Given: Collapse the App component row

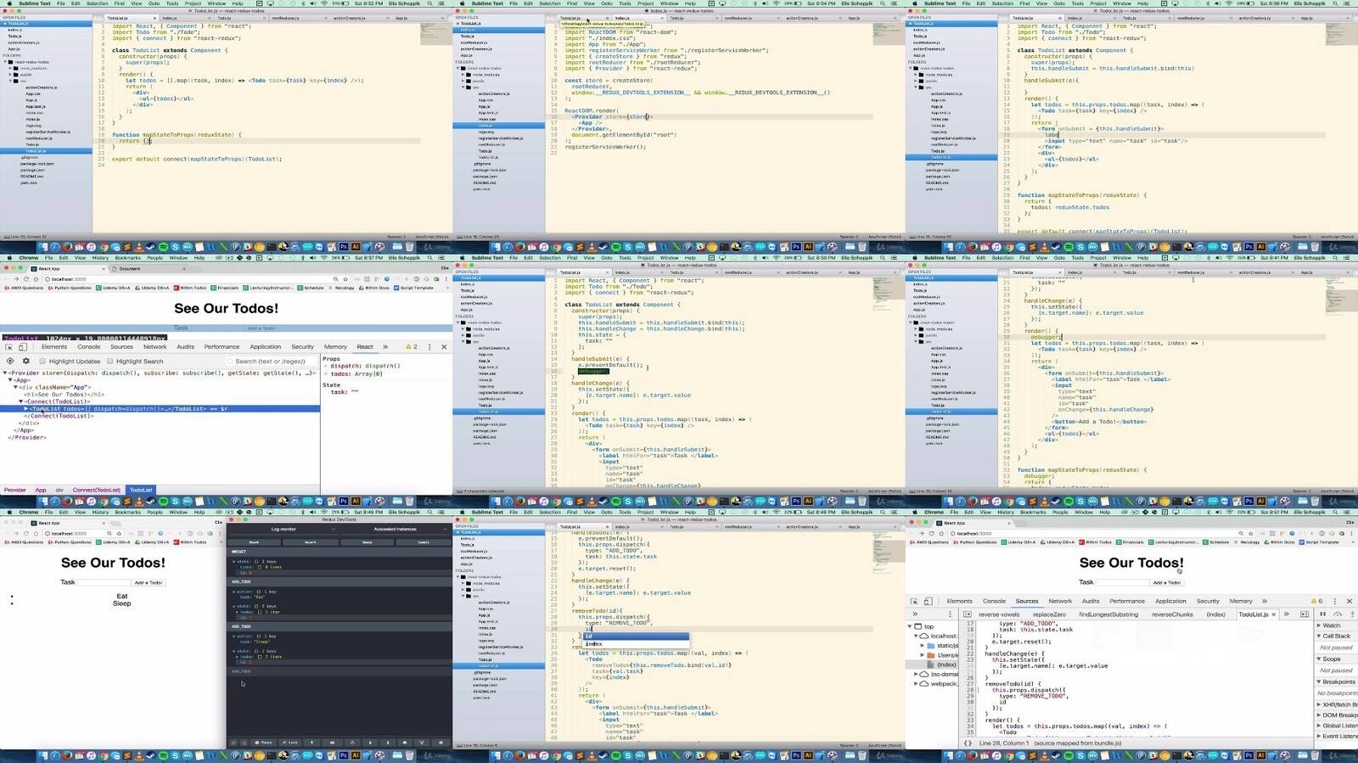Looking at the screenshot, I should click(11, 379).
